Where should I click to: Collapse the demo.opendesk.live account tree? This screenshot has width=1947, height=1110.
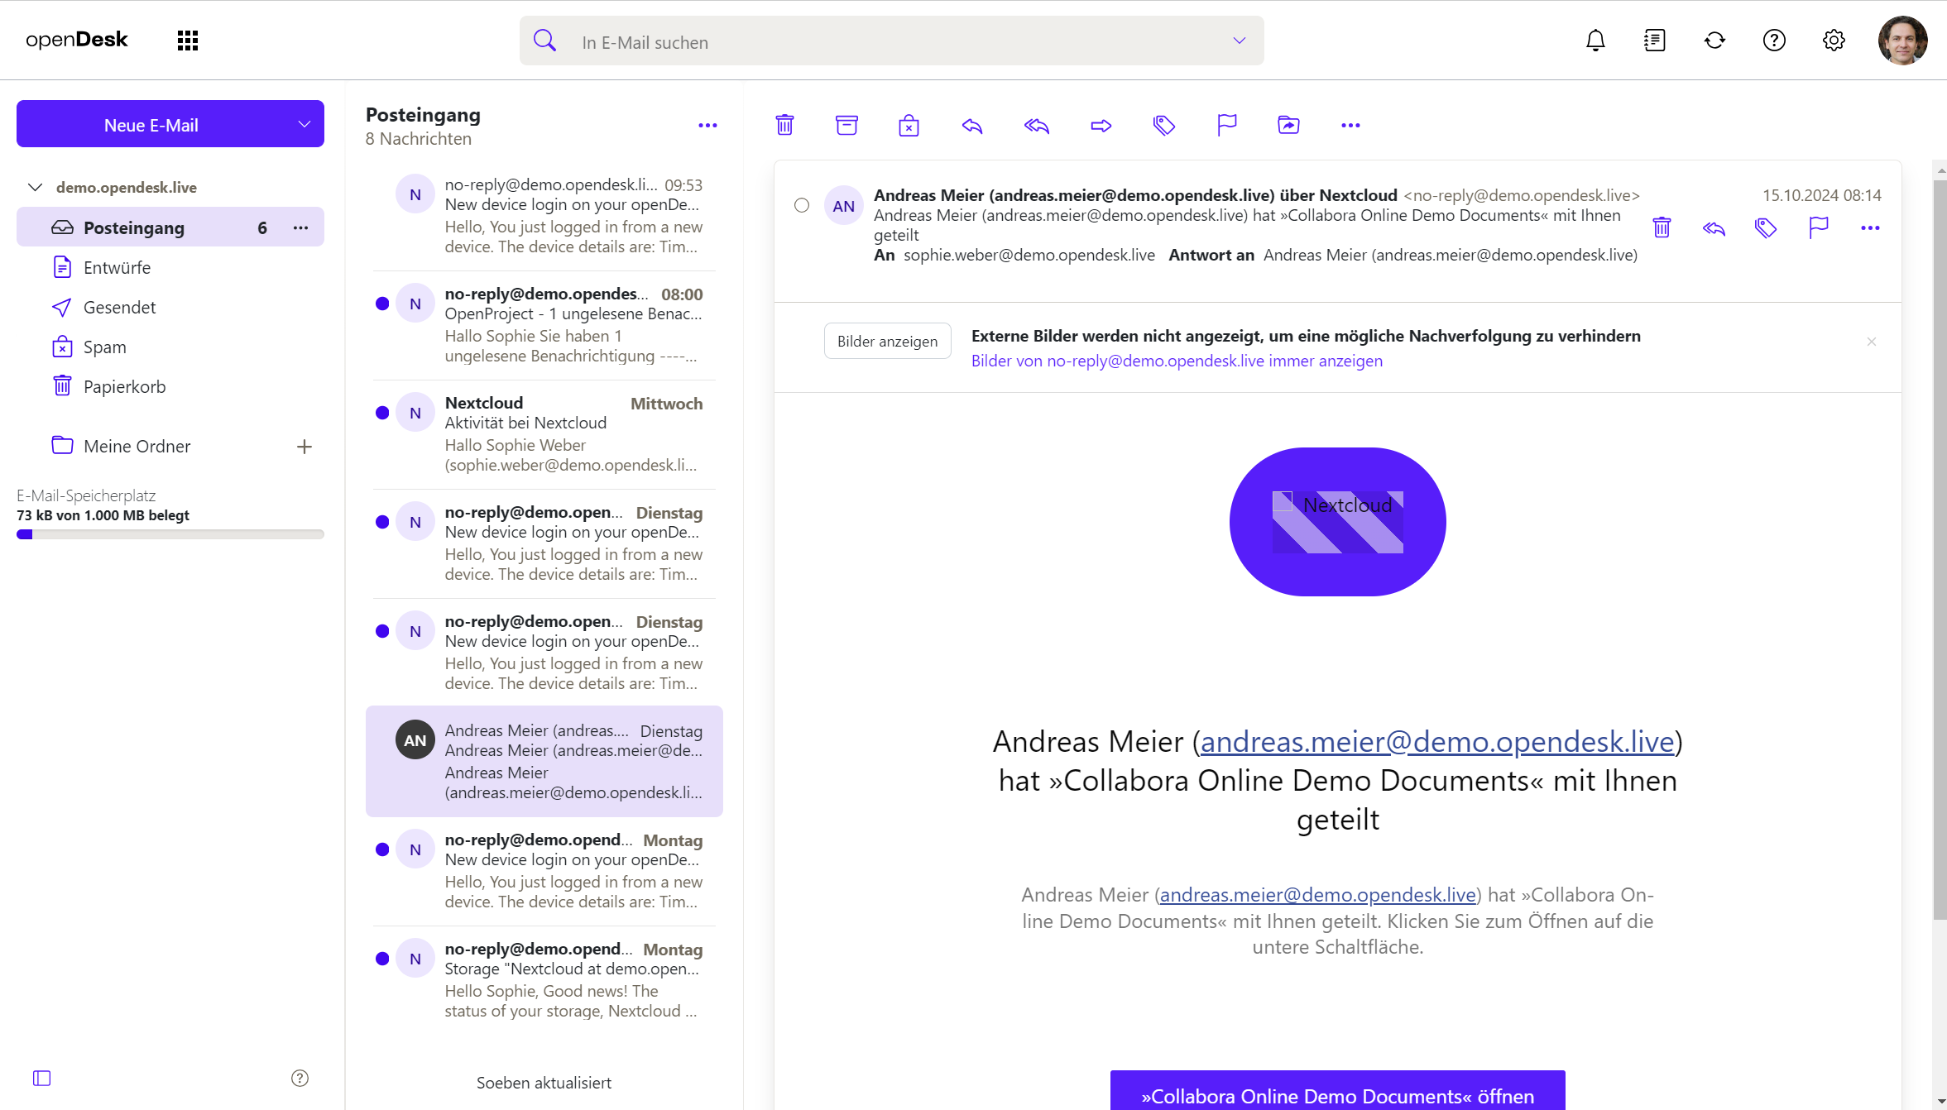[36, 187]
